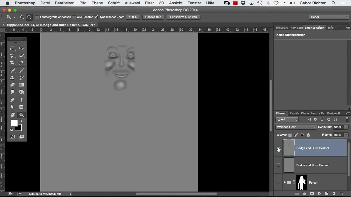This screenshot has width=351, height=197.
Task: Select the Crop tool
Action: click(12, 63)
